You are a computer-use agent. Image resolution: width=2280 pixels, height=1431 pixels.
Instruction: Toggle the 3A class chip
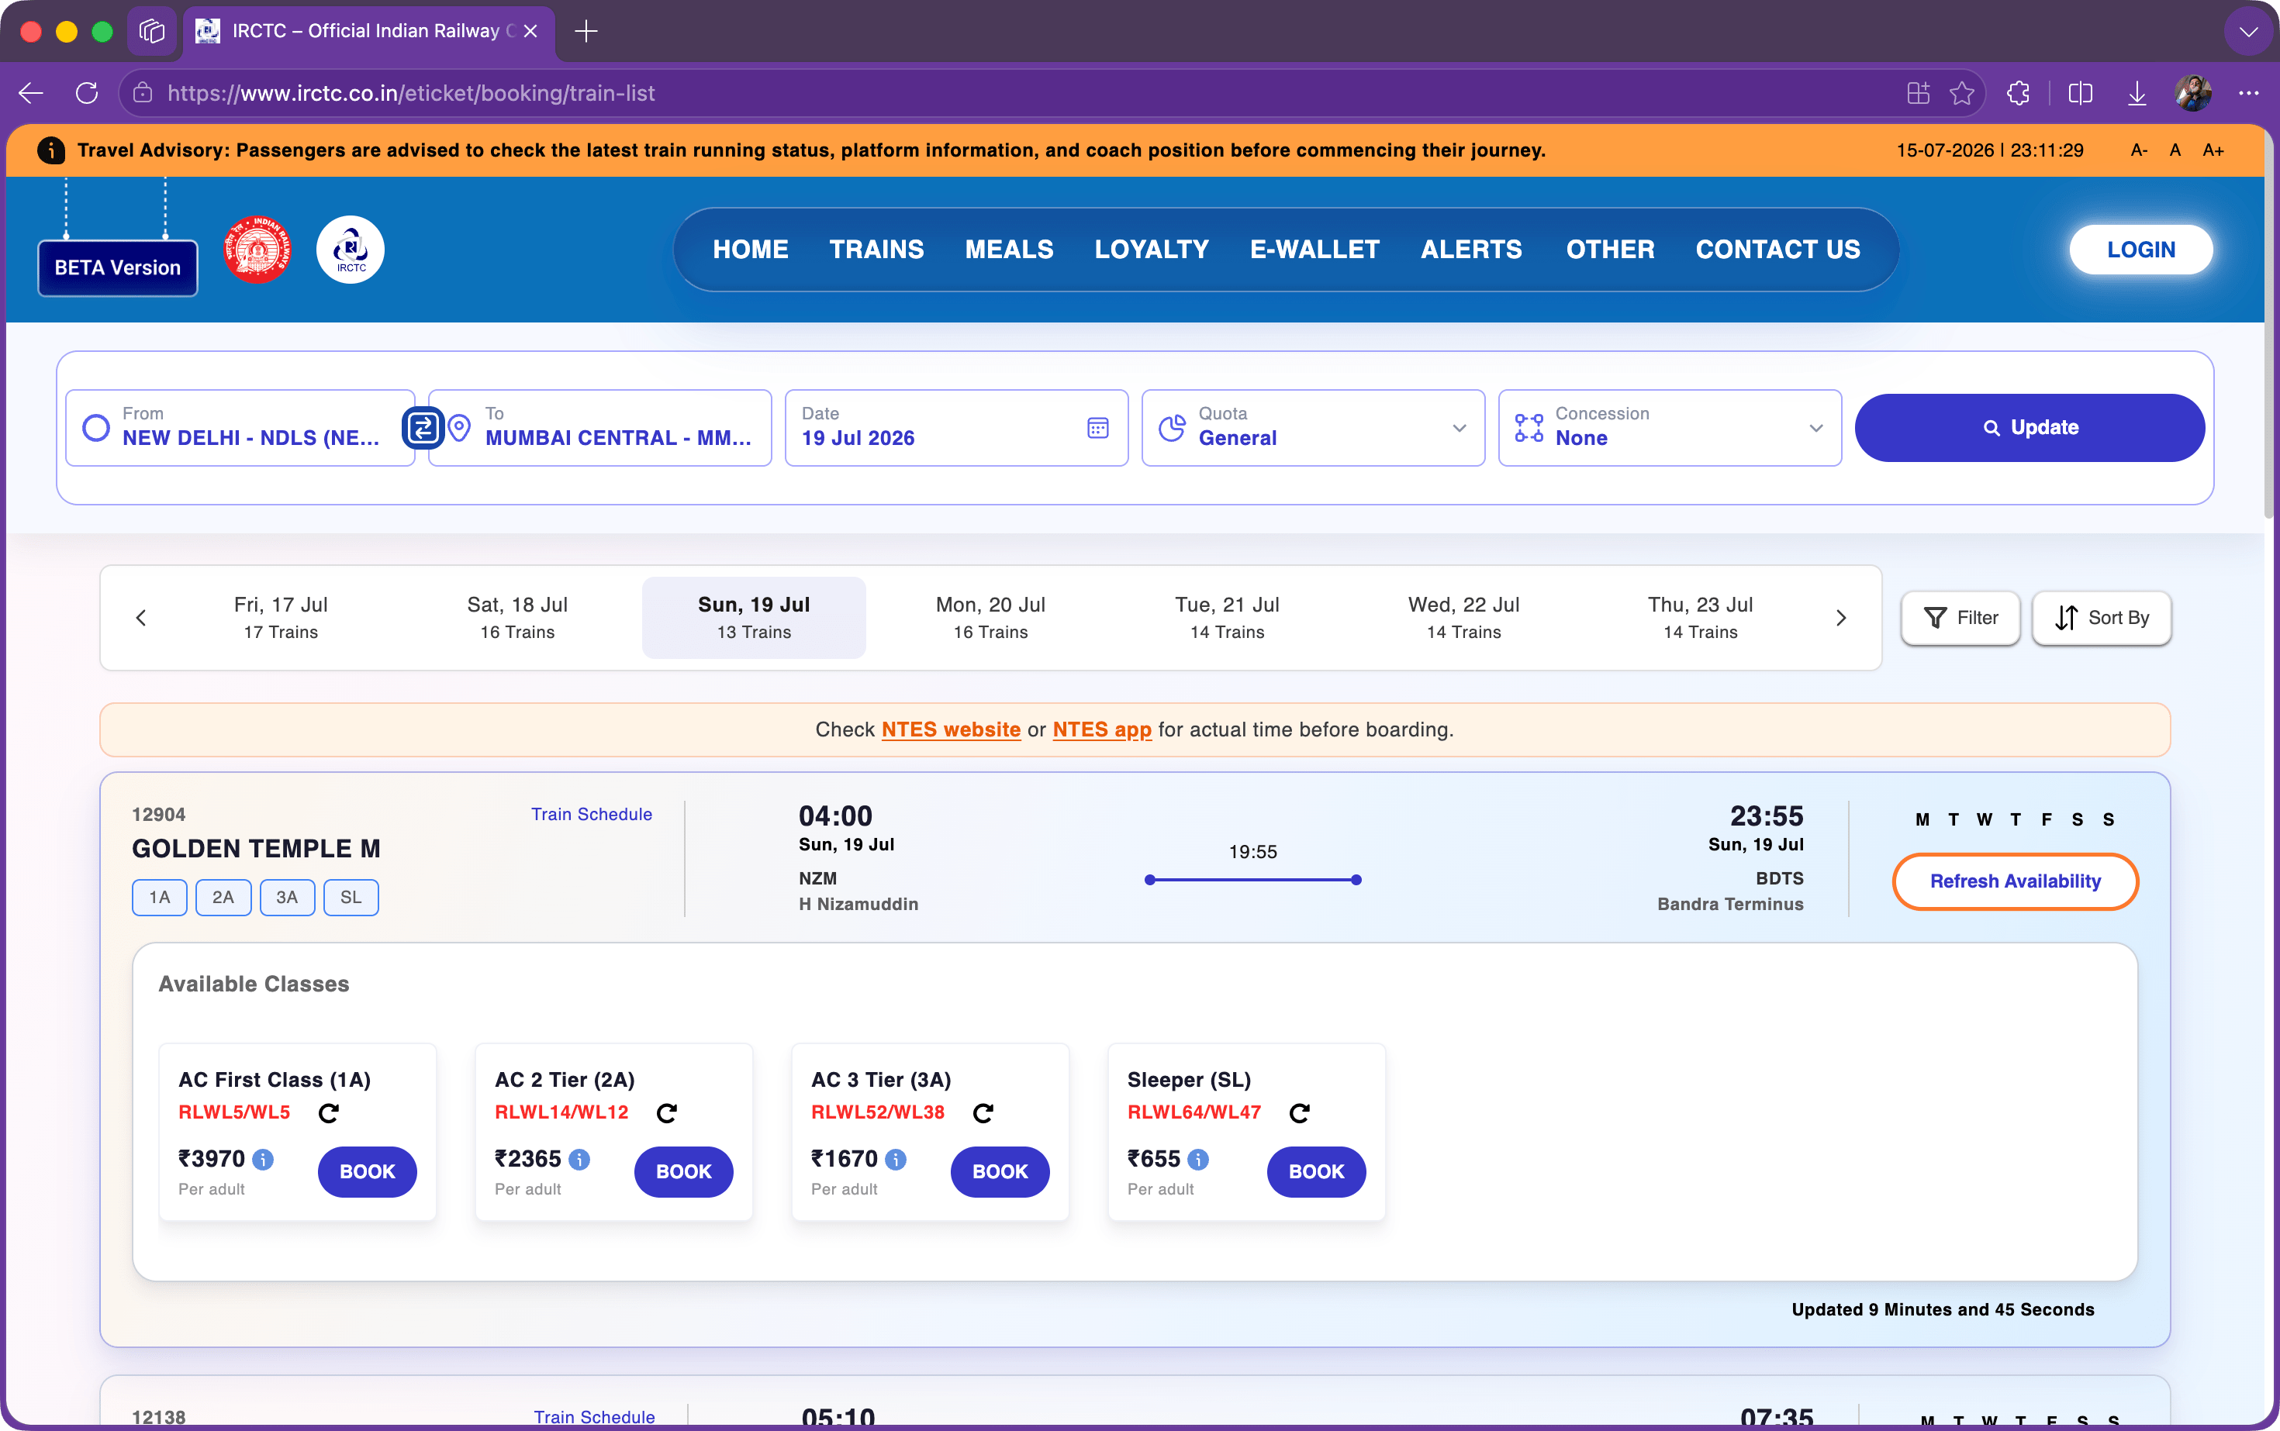point(287,897)
